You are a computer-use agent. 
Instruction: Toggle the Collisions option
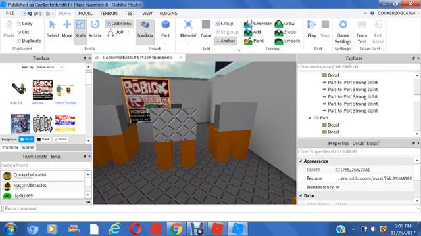[x=118, y=24]
